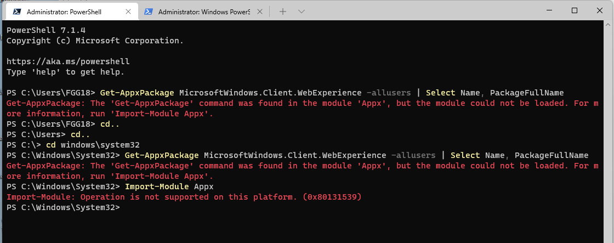Click the empty title bar area beside the tabs
The width and height of the screenshot is (614, 243).
419,10
